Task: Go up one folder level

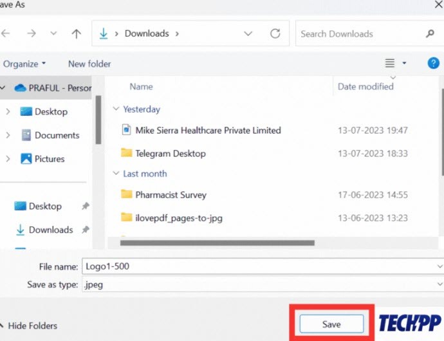Action: 76,33
